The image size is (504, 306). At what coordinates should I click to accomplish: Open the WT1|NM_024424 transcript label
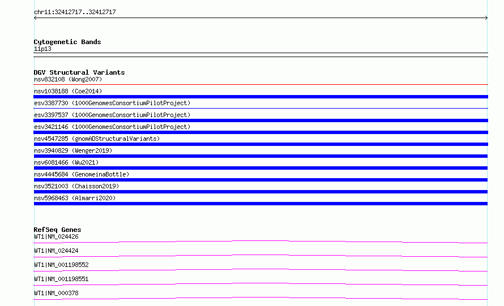[56, 251]
